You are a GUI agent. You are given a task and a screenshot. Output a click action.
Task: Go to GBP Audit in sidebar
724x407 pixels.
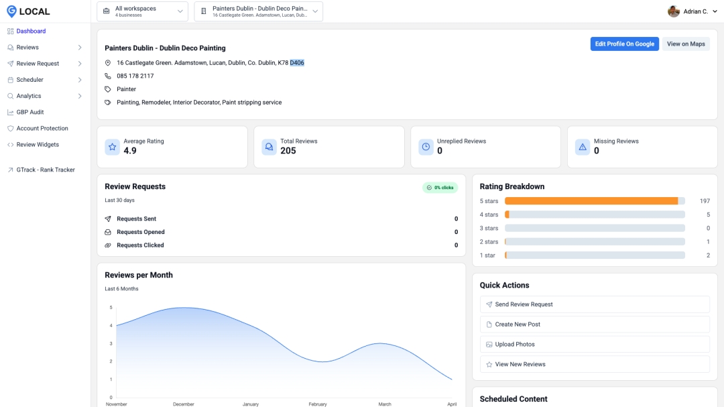(30, 112)
